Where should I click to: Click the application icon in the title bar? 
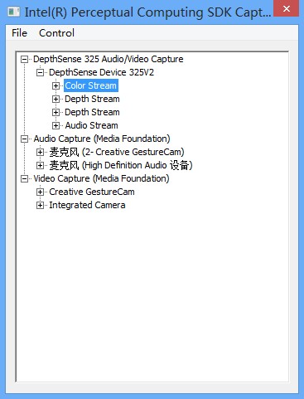click(13, 12)
